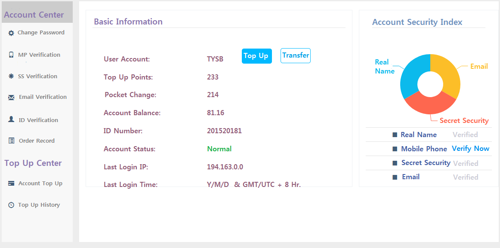
Task: Click the square bullet beside Email in security list
Action: [x=395, y=177]
